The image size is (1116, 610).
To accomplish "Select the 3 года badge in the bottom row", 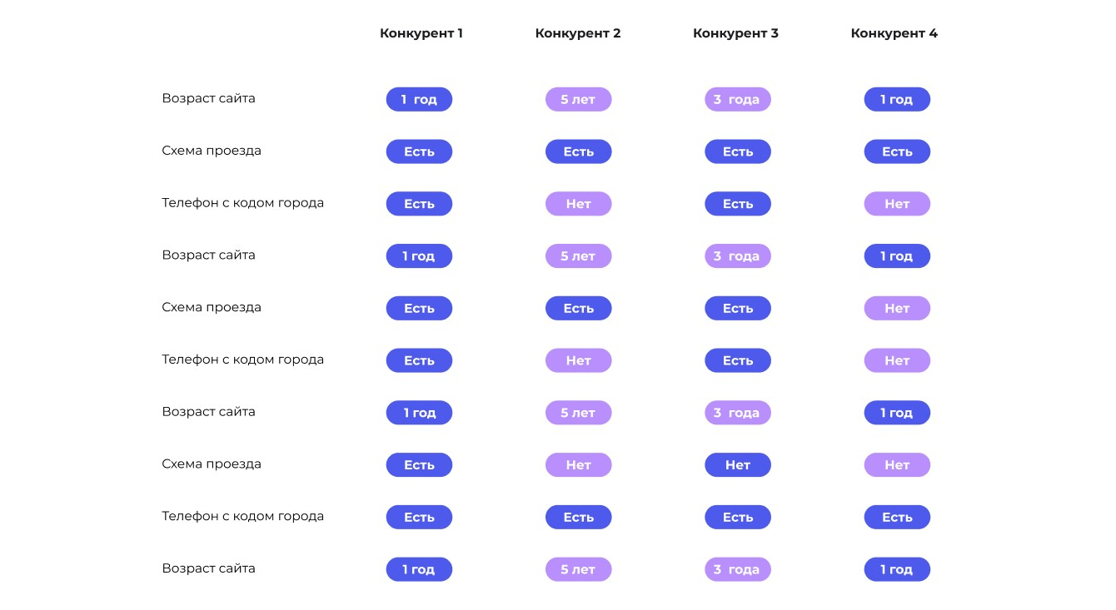I will pos(738,570).
